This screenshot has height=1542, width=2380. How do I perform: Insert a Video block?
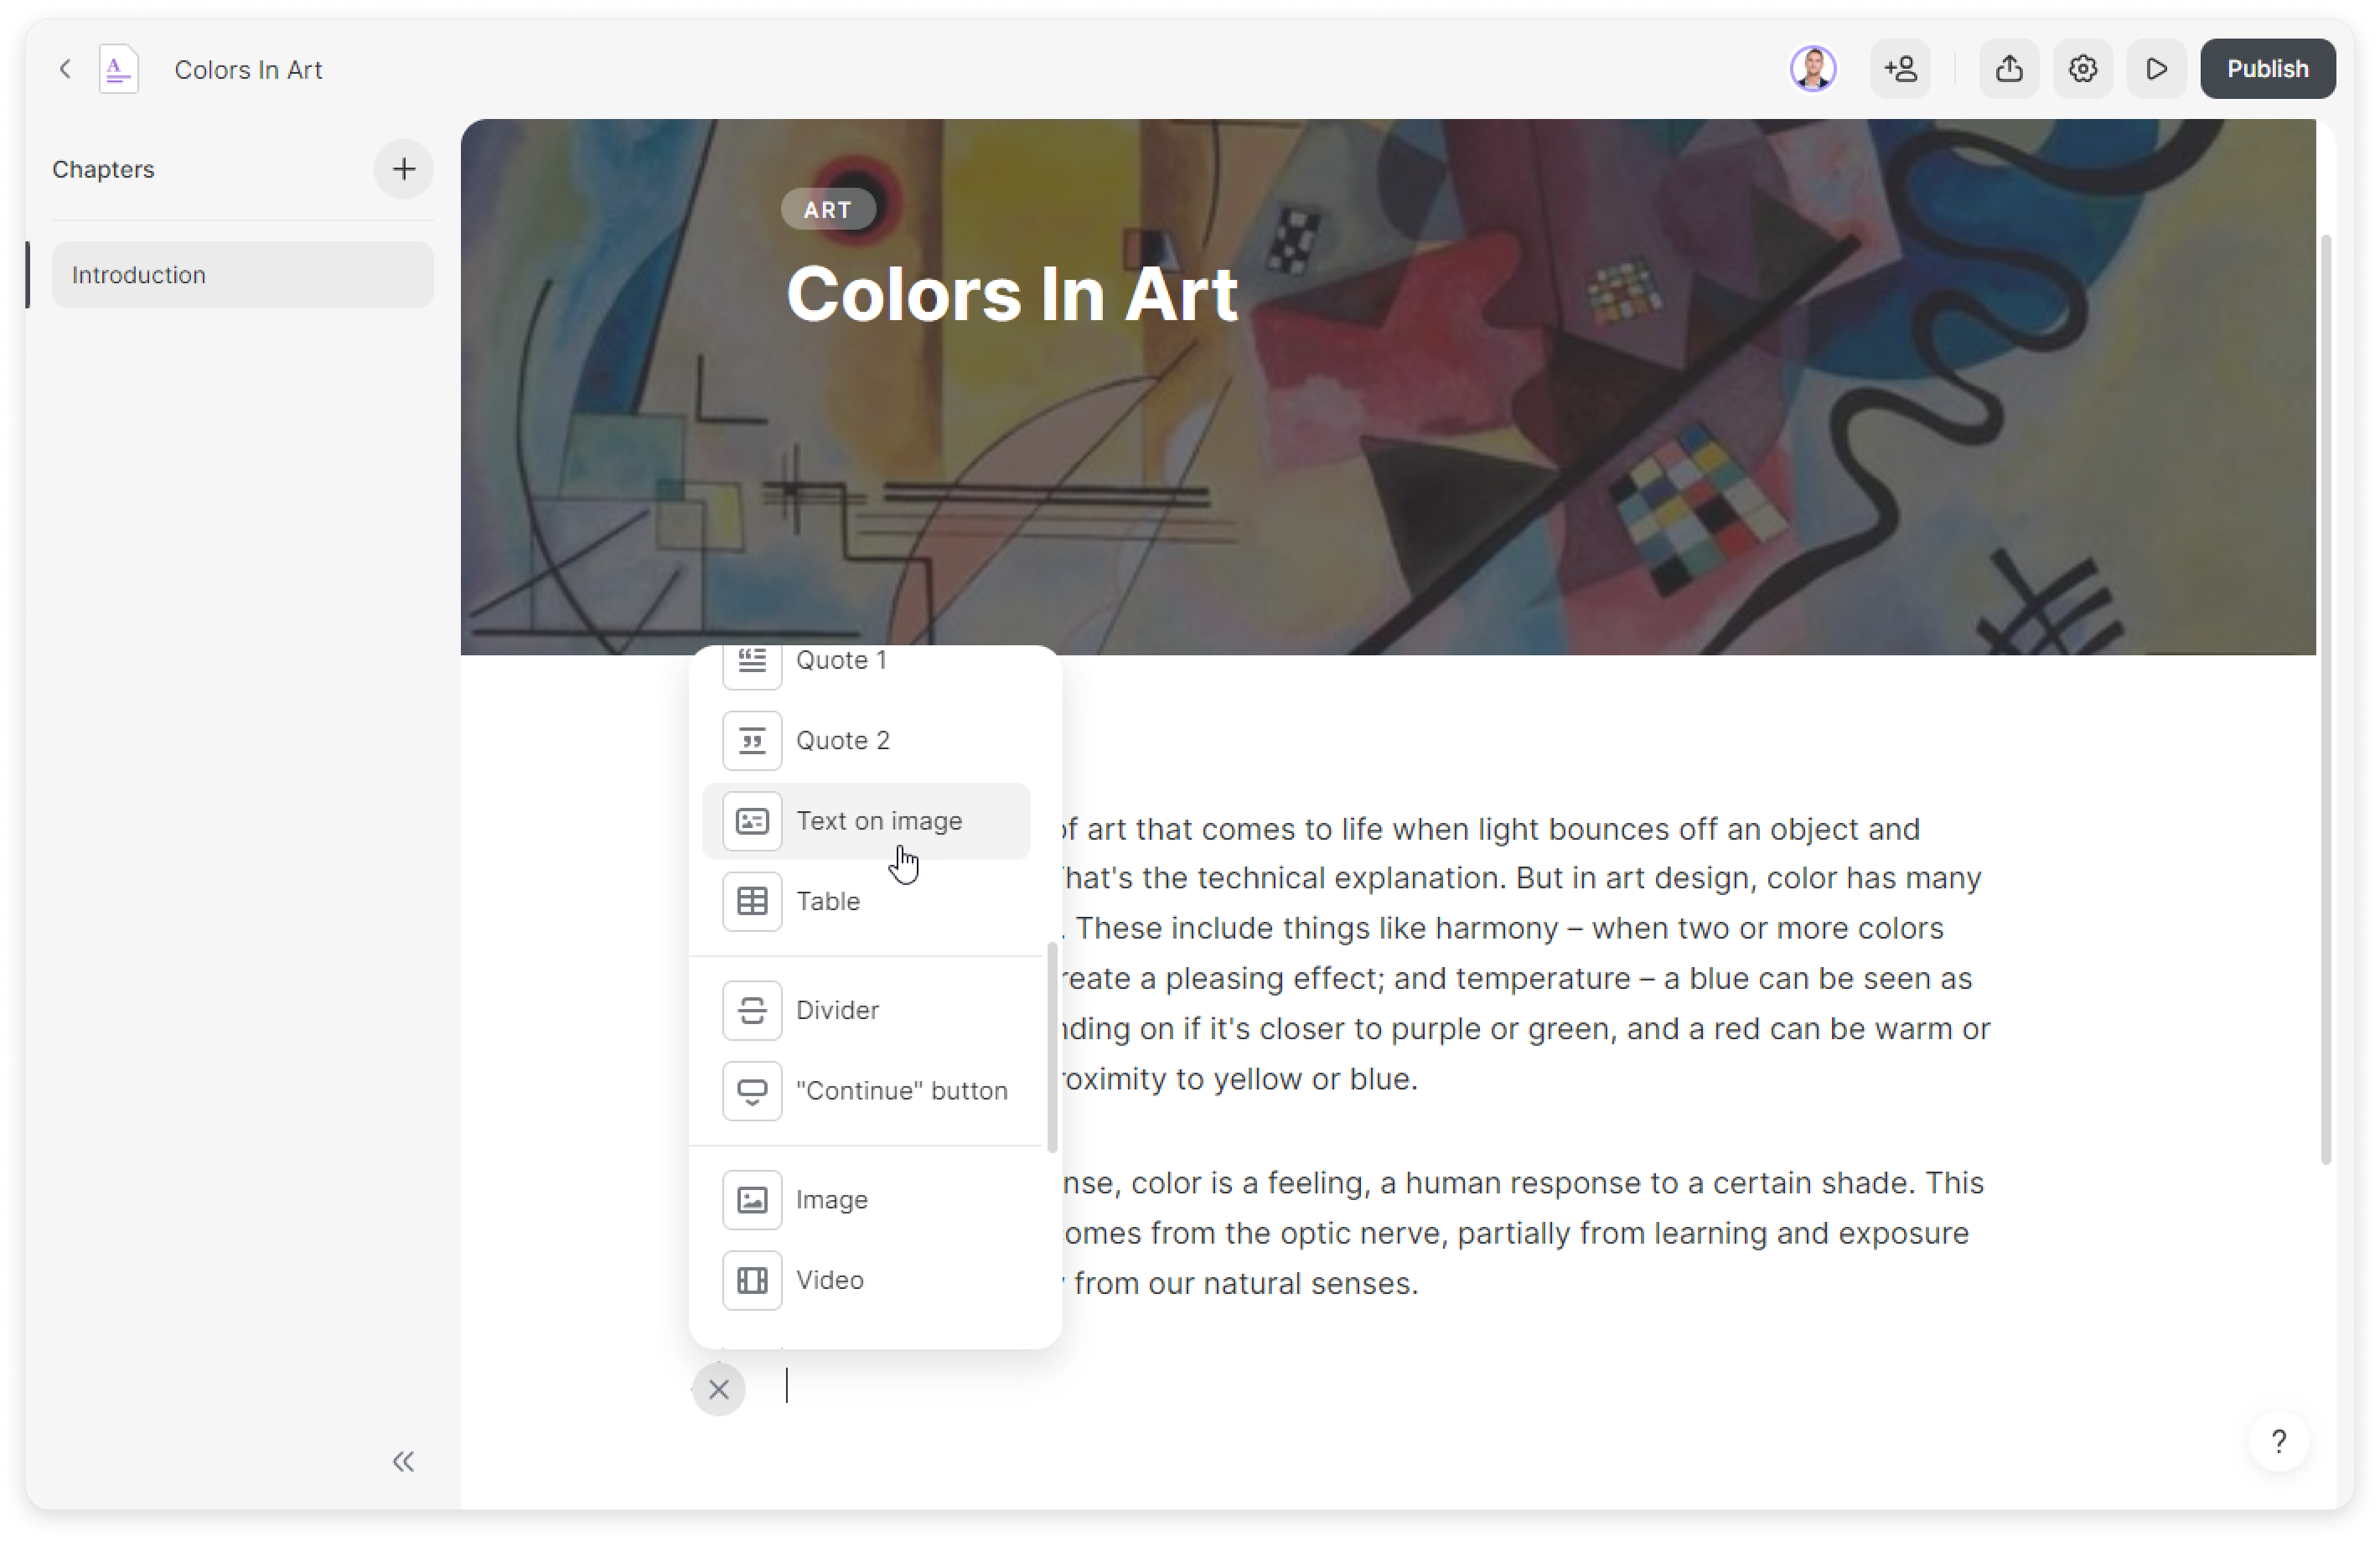tap(866, 1280)
